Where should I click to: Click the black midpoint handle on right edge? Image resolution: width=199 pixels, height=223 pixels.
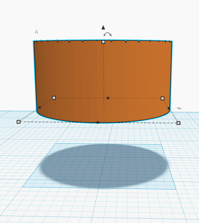[x=169, y=109]
